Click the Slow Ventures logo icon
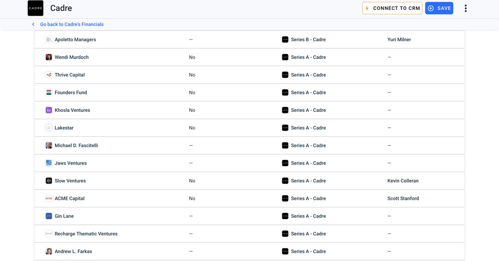499x261 pixels. tap(49, 181)
